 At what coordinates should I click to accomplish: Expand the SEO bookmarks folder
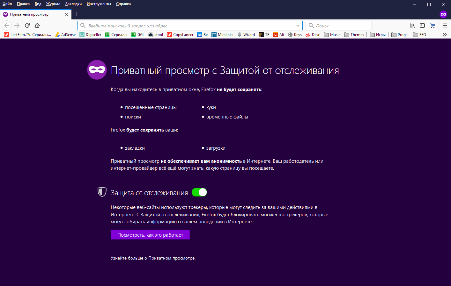(x=419, y=35)
